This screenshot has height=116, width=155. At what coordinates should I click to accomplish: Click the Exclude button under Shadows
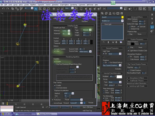(118, 69)
